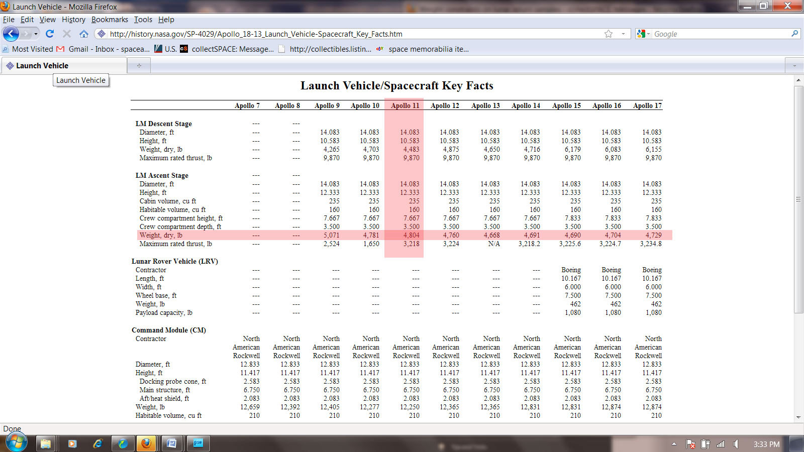The image size is (804, 452).
Task: Open the File menu
Action: click(9, 20)
